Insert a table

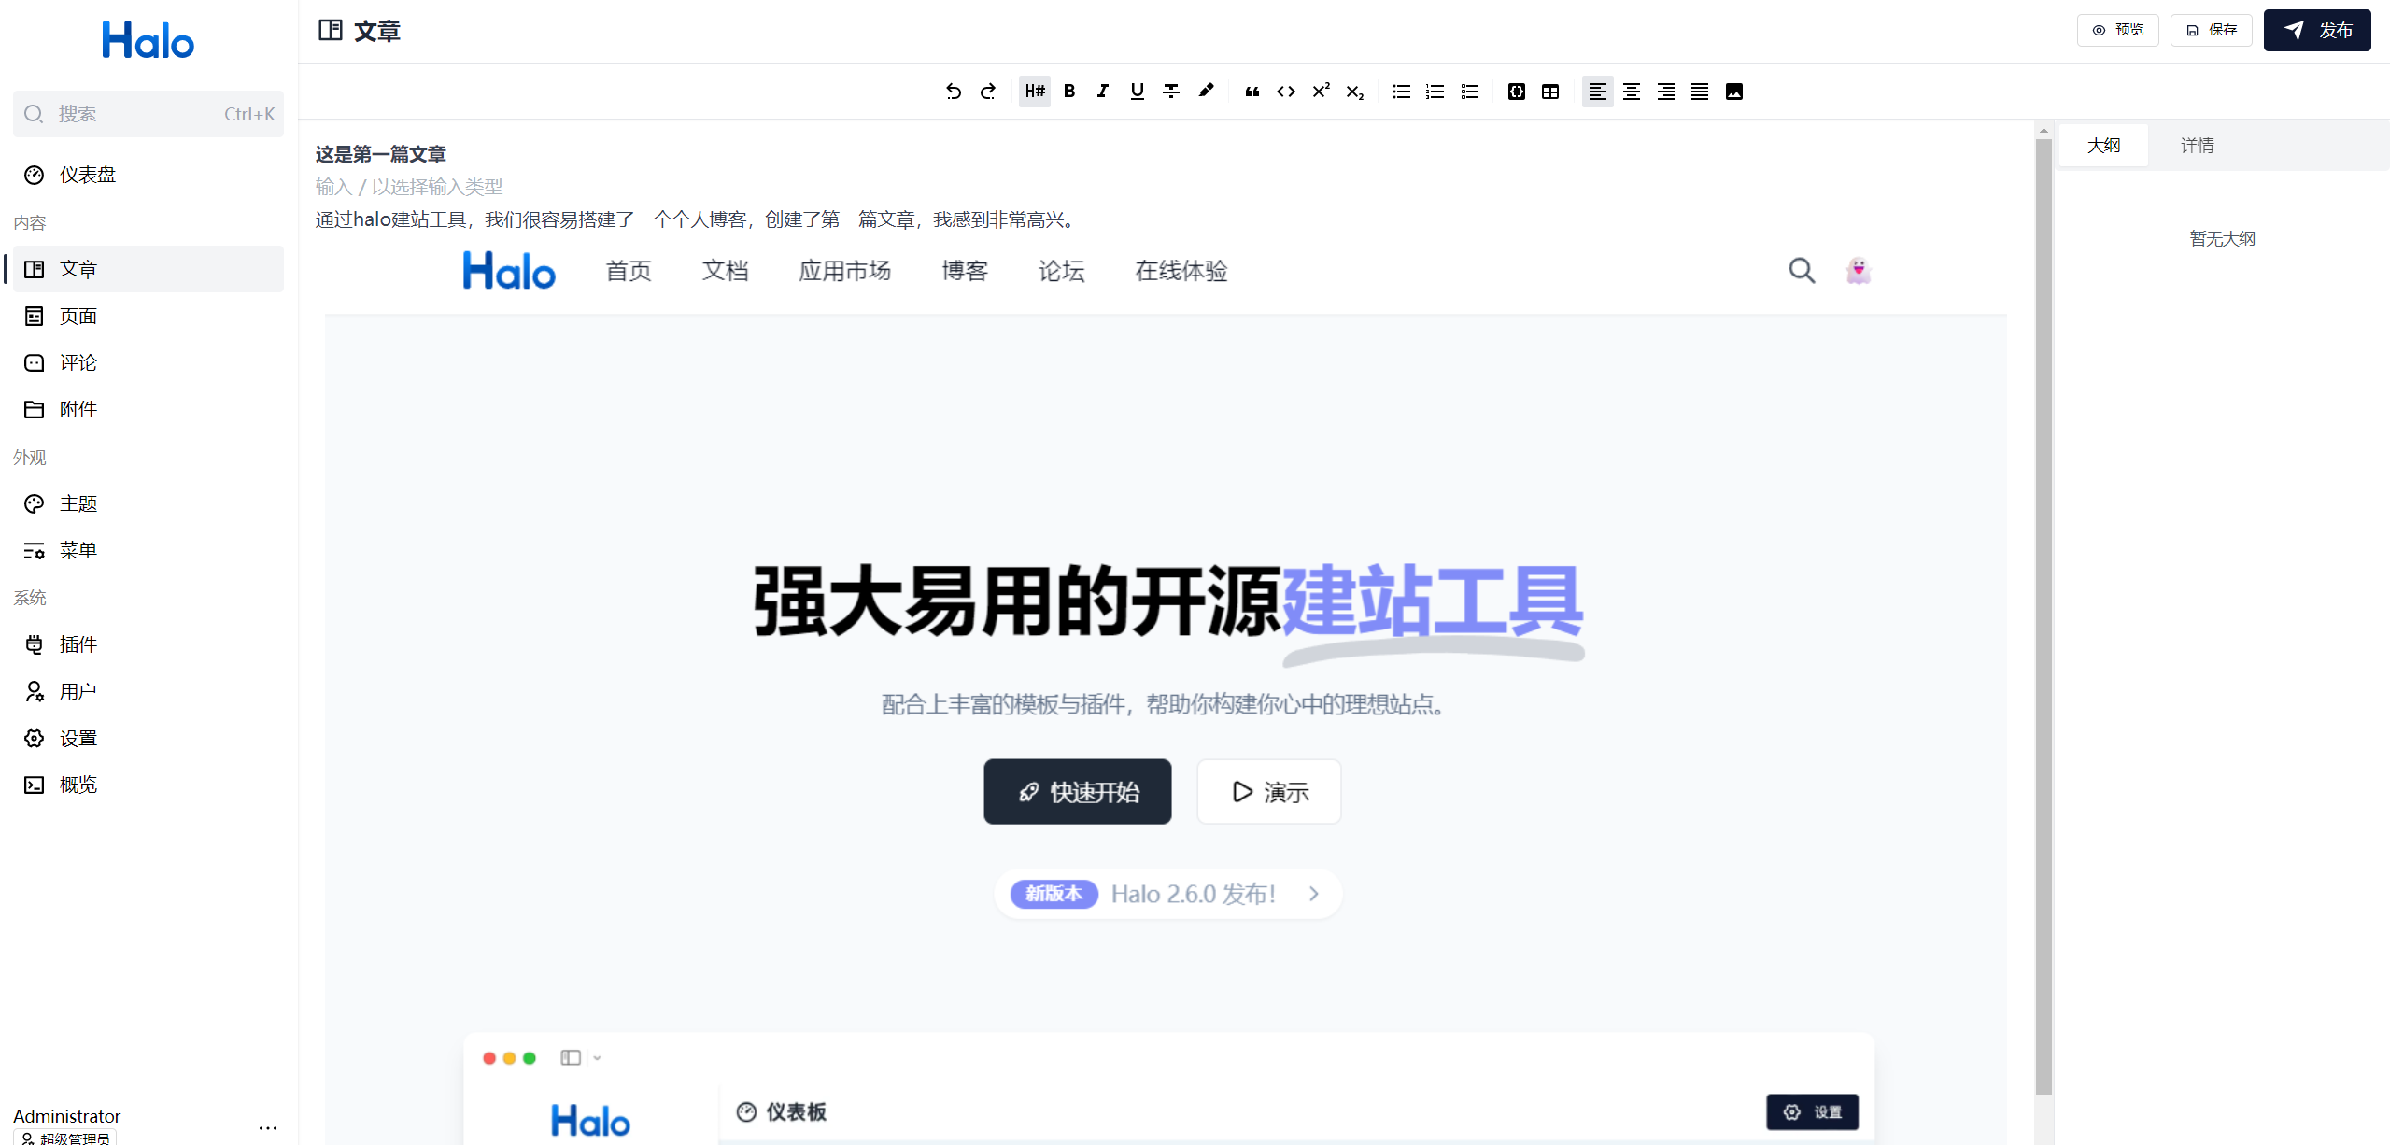click(1550, 92)
